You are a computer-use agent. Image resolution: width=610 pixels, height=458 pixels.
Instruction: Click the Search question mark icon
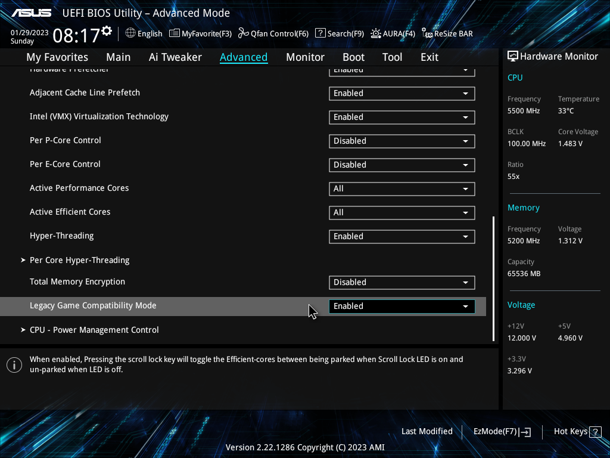click(320, 33)
